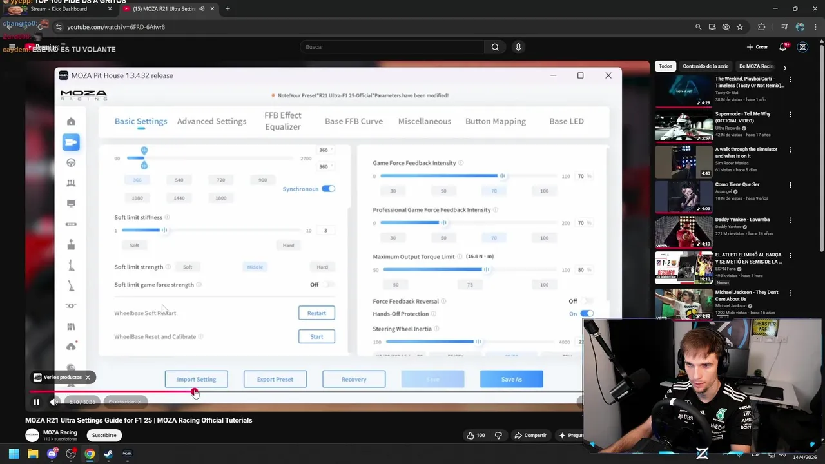Open Windows Start menu
This screenshot has height=464, width=825.
tap(14, 454)
